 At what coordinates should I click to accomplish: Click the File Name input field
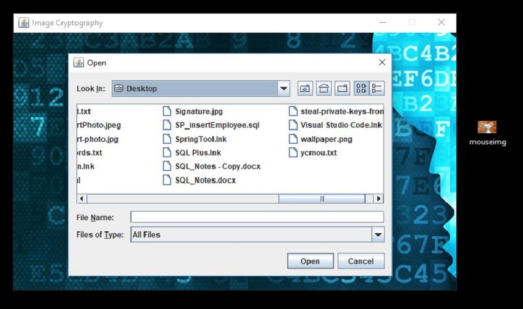pos(257,217)
